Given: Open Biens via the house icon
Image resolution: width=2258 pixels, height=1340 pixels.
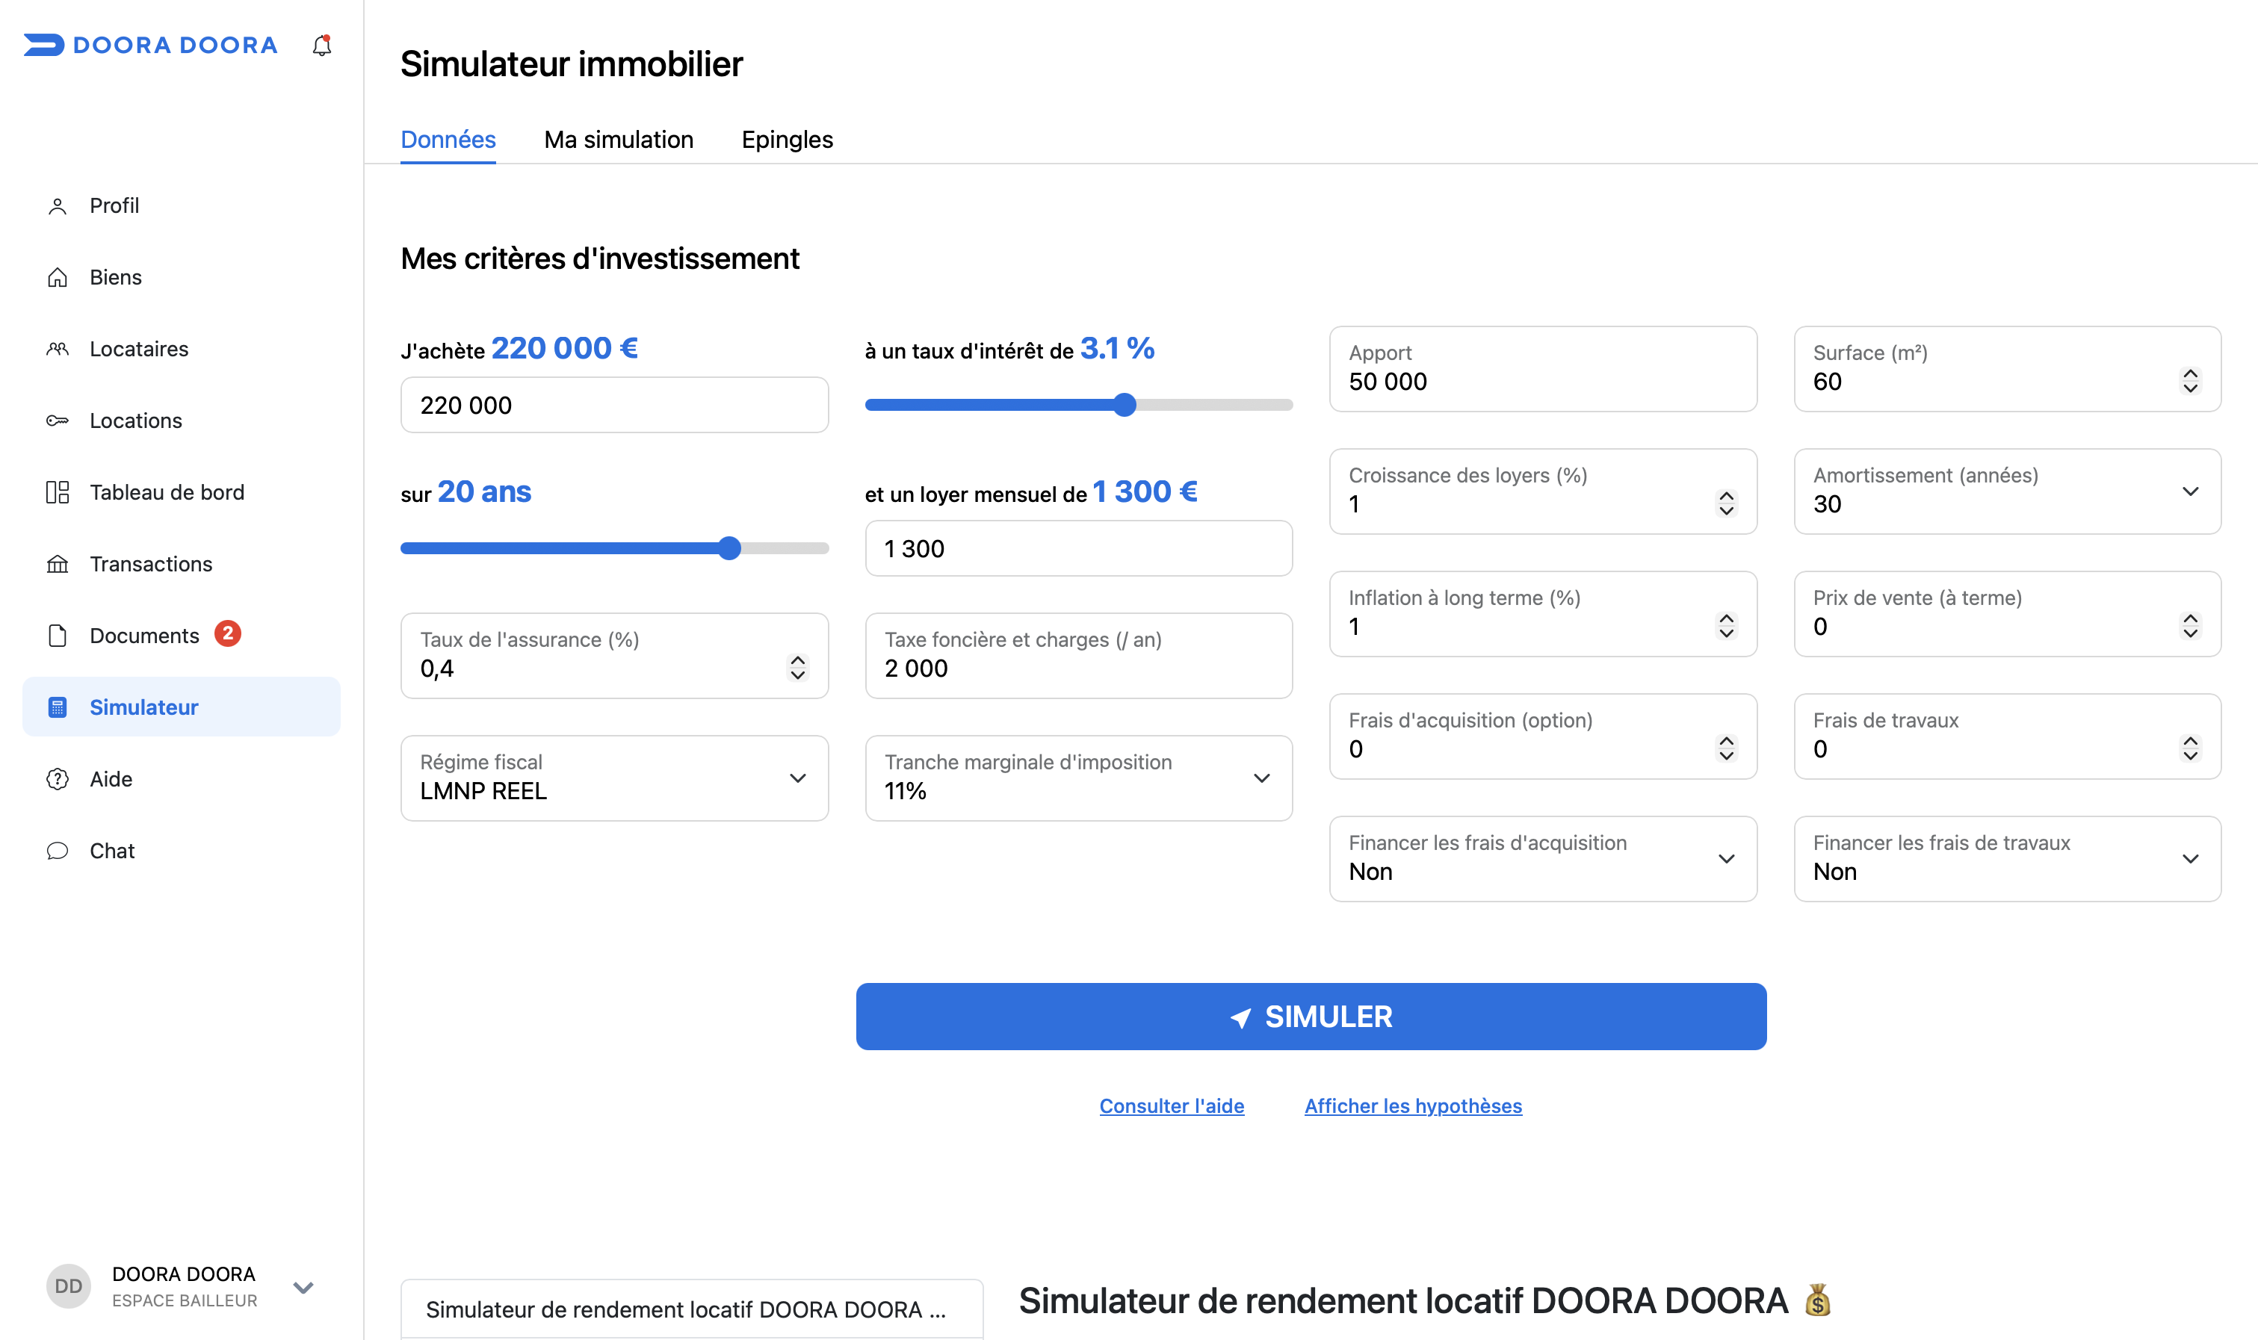Looking at the screenshot, I should [57, 277].
